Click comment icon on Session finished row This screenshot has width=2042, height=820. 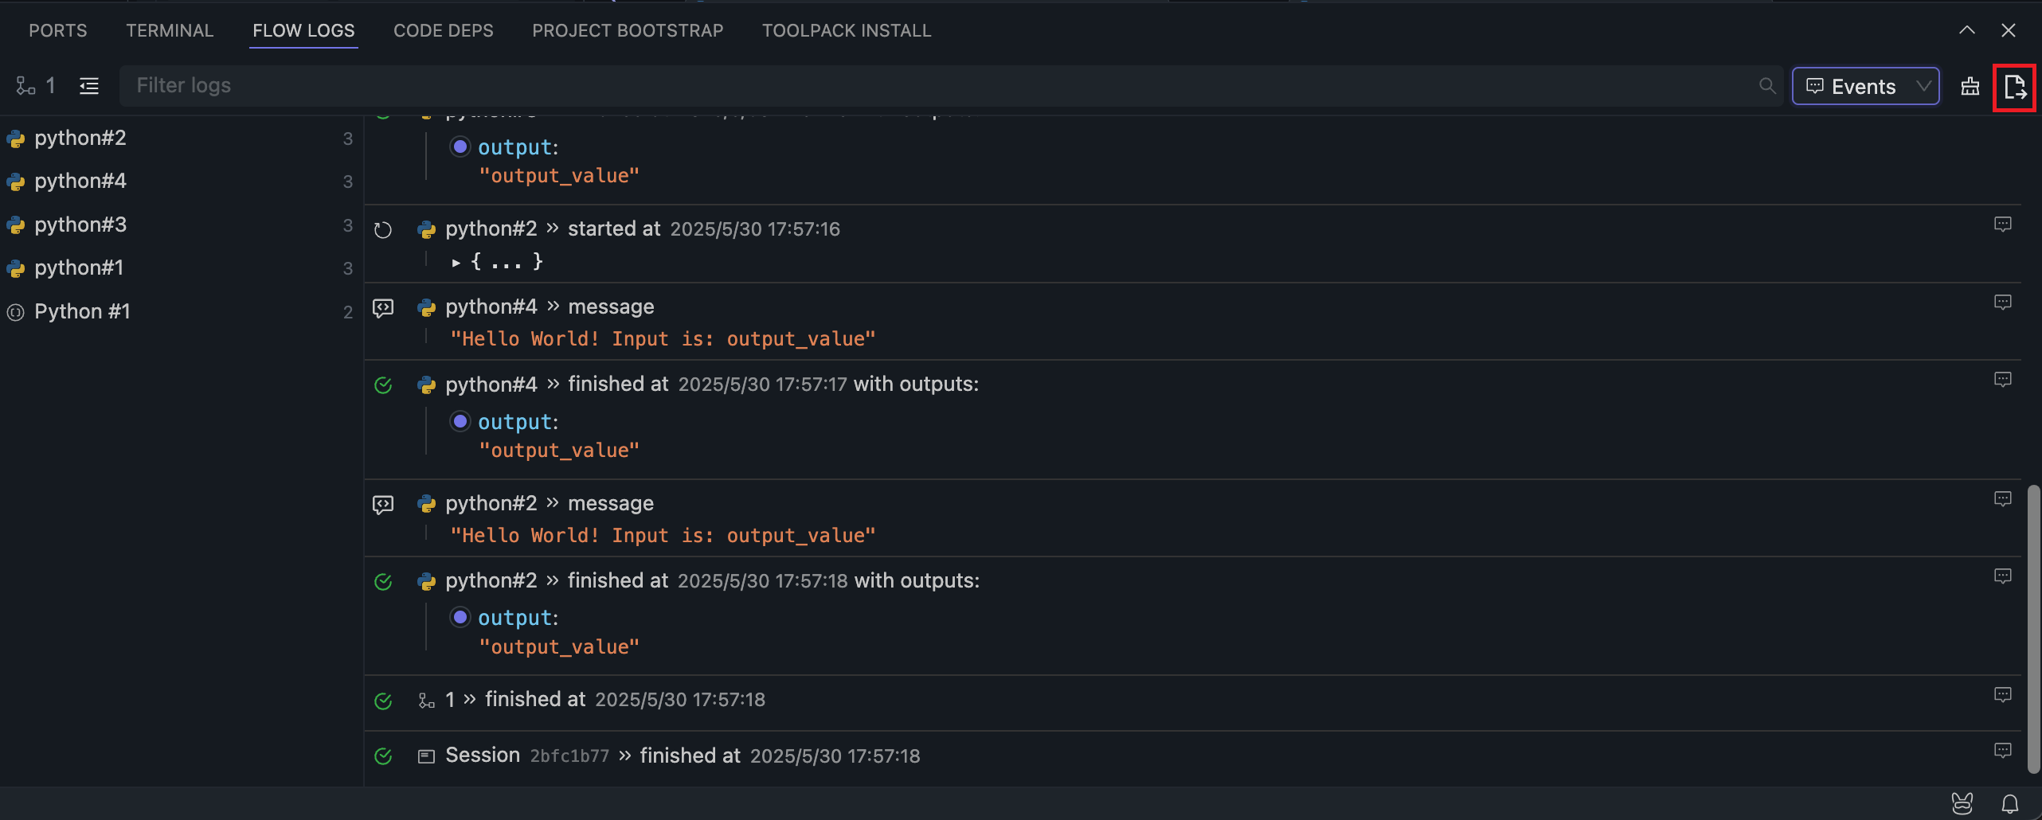tap(2002, 751)
